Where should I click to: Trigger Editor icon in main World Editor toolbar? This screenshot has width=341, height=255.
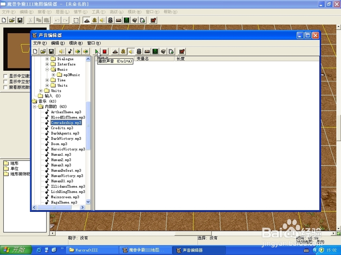tap(94, 20)
